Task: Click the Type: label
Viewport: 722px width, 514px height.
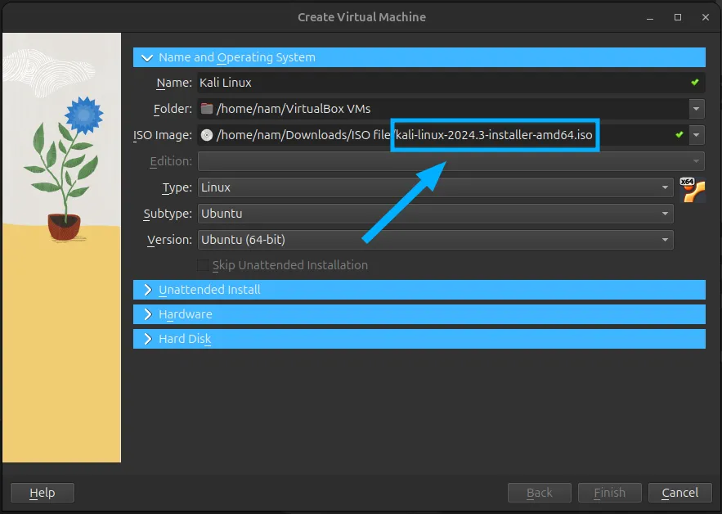Action: (x=177, y=187)
